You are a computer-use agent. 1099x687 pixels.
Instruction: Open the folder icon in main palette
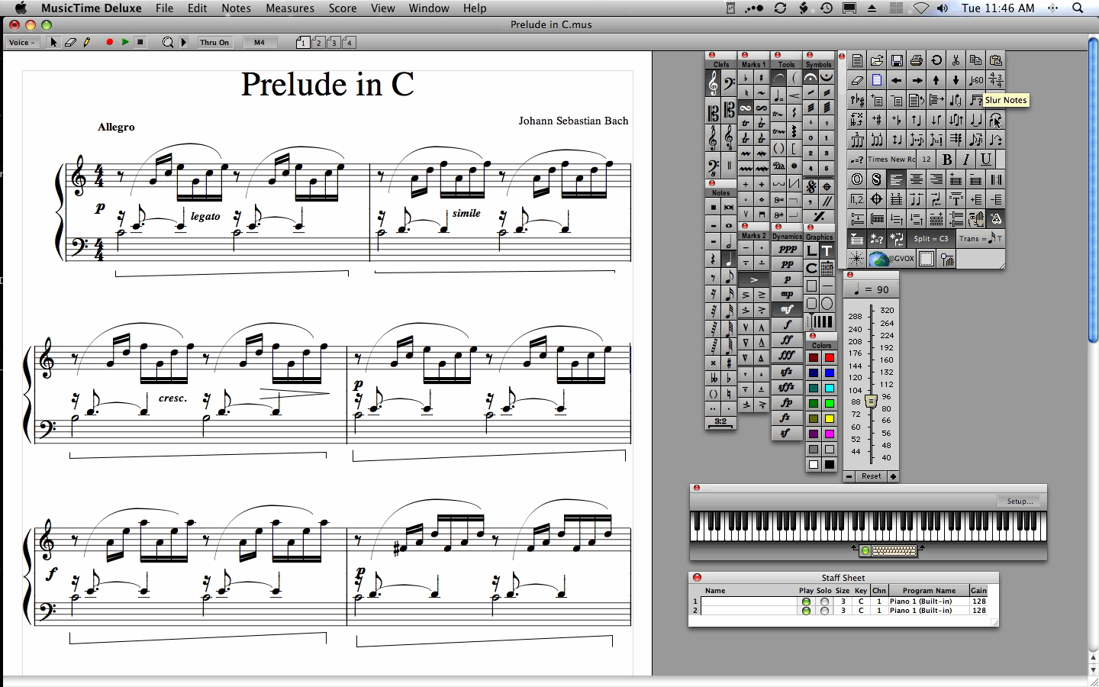click(877, 60)
